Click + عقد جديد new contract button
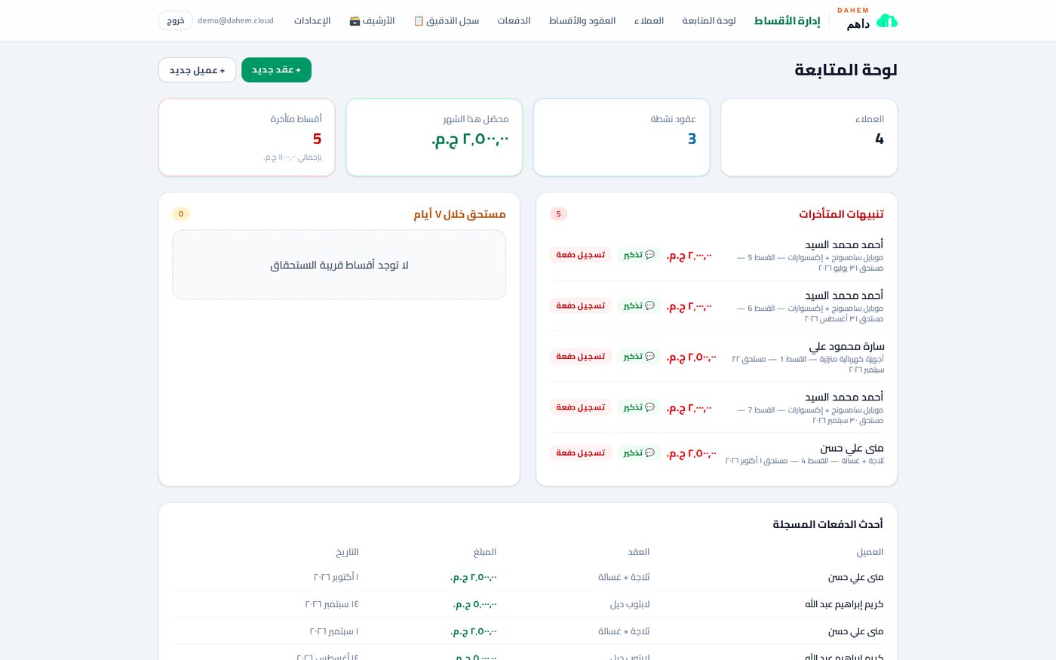 tap(276, 70)
